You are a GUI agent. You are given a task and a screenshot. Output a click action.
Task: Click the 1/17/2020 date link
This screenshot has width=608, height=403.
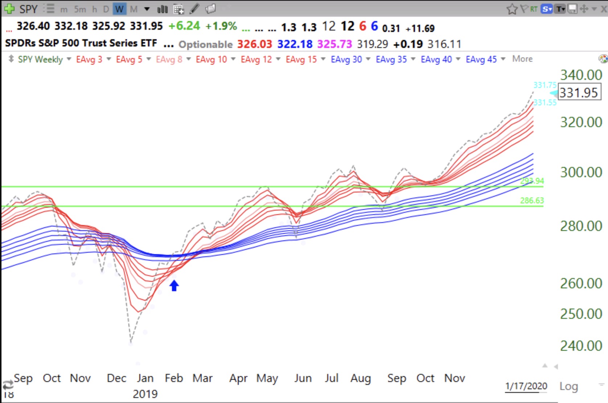coord(526,386)
